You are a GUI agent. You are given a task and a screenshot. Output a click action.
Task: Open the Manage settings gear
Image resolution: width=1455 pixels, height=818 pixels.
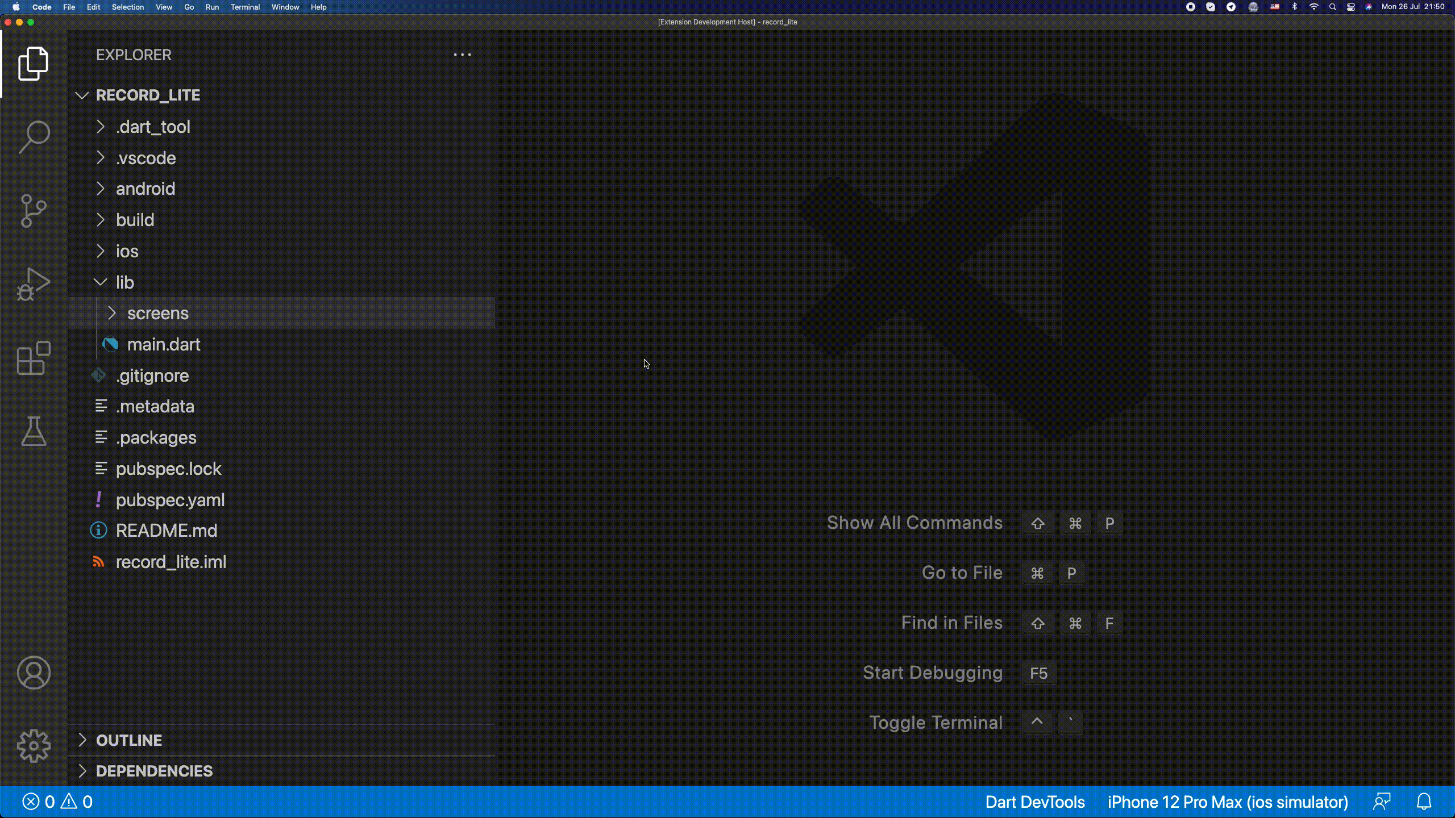pyautogui.click(x=34, y=746)
